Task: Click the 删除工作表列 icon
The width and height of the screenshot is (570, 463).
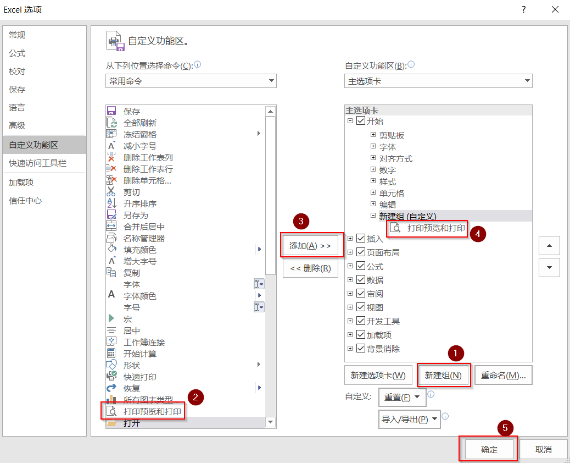Action: pos(111,157)
